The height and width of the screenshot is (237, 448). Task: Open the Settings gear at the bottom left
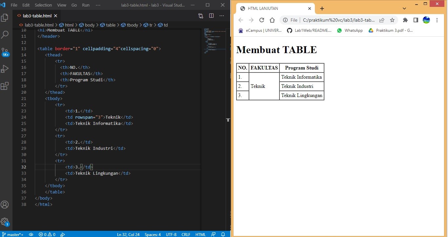point(5,221)
